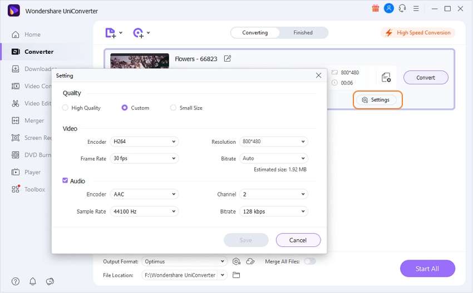This screenshot has height=293, width=473.
Task: Open File Location path dropdown
Action: click(x=223, y=275)
